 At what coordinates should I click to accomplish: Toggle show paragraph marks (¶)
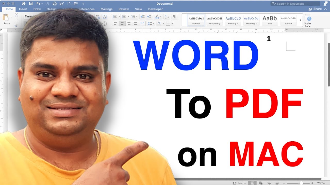(x=174, y=16)
